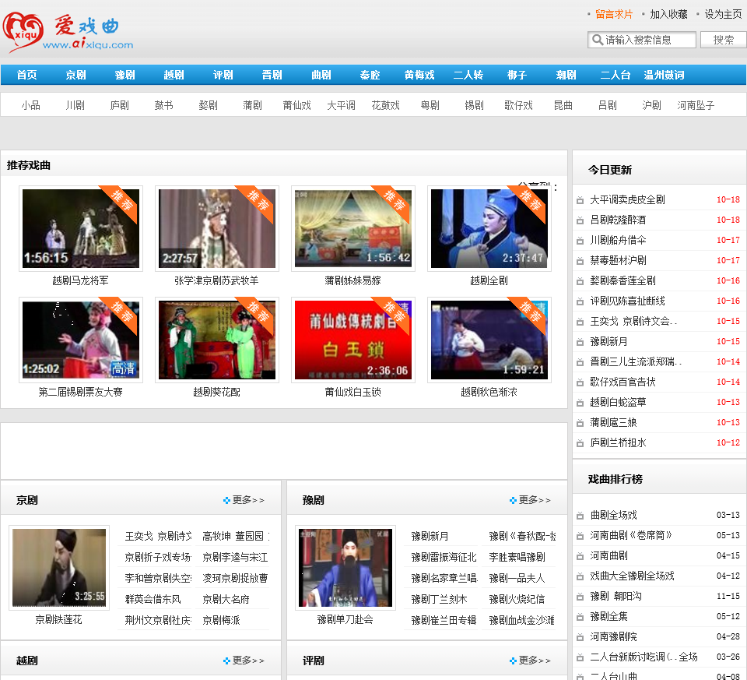Click 京剧梅派 link
Screen dimensions: 747x680
pyautogui.click(x=221, y=620)
